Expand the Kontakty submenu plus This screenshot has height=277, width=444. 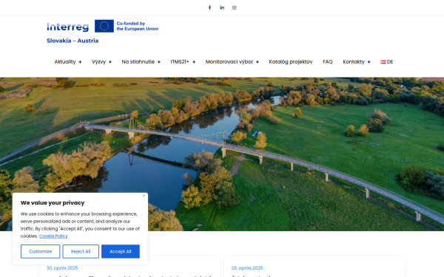click(x=369, y=62)
